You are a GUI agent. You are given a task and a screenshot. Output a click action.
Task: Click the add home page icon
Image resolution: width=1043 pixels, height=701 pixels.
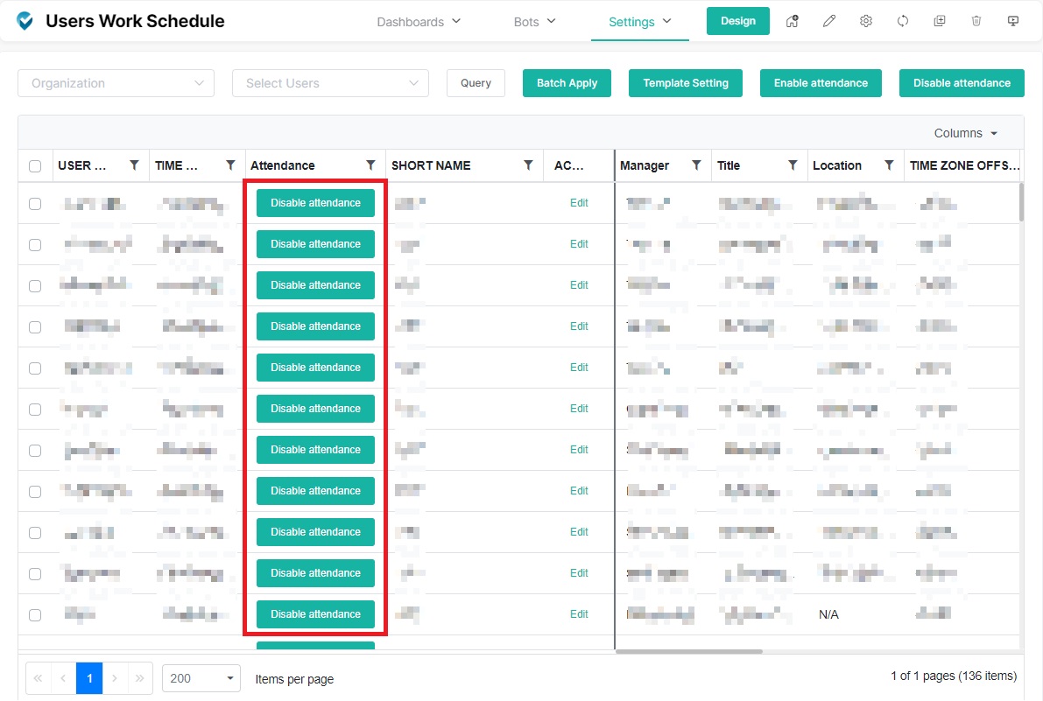[x=793, y=21]
